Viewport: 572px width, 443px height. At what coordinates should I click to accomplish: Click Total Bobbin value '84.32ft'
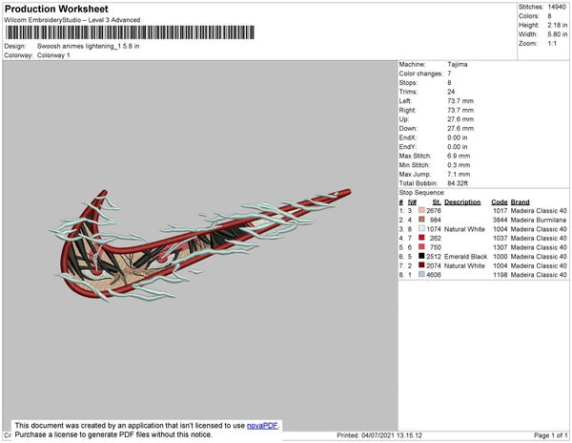coord(458,183)
